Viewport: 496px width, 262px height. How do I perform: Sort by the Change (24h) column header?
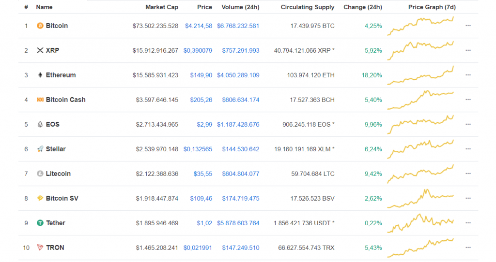click(x=363, y=7)
